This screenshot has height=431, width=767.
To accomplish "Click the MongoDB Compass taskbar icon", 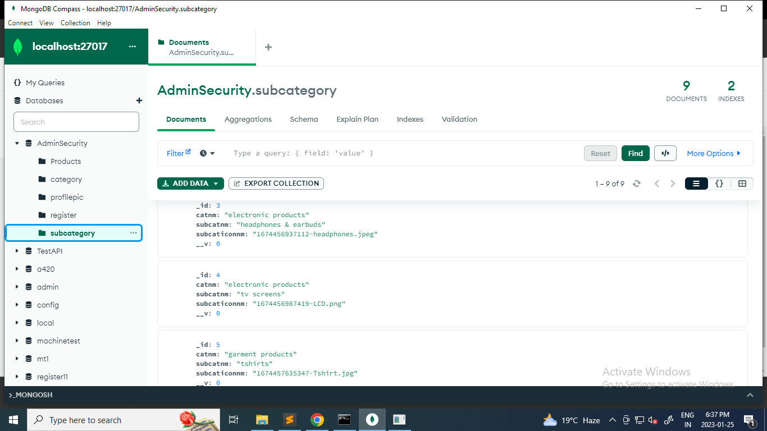I will [372, 420].
